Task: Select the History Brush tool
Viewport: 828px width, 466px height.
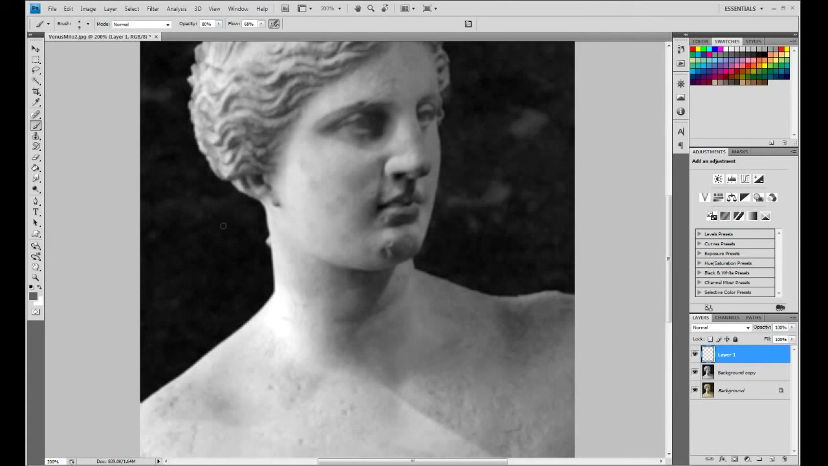Action: pyautogui.click(x=36, y=147)
